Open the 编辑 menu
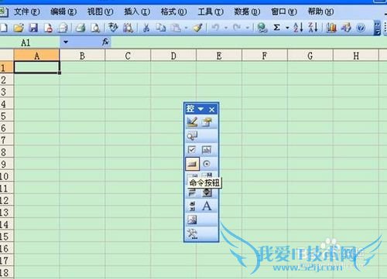This screenshot has height=279, width=387. pos(63,12)
